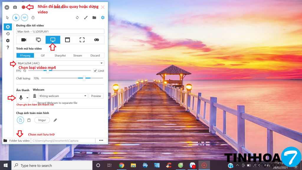Select the window capture source icon

pos(68,40)
